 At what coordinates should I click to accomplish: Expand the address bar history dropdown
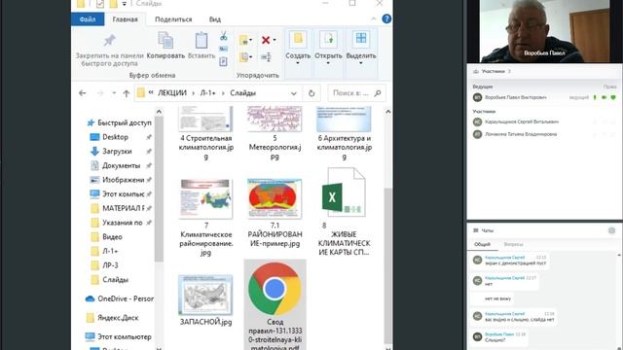click(294, 93)
